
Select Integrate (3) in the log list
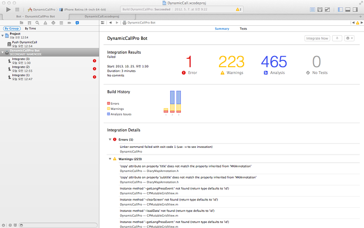pyautogui.click(x=49, y=61)
